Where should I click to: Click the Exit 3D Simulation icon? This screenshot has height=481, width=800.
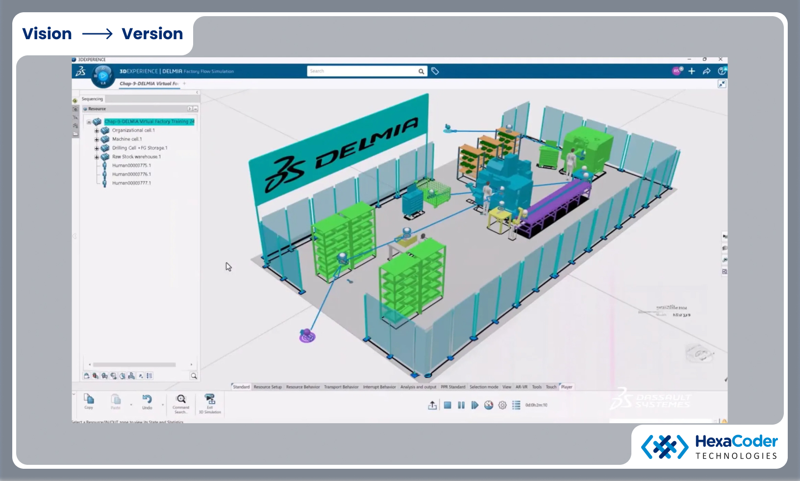pyautogui.click(x=210, y=400)
